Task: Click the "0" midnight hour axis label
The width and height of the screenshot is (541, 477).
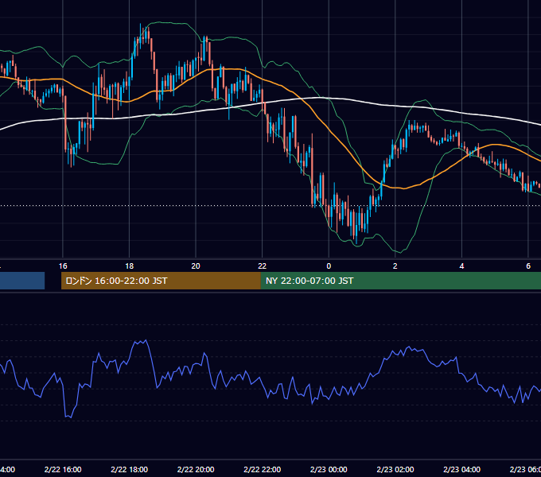Action: 329,266
